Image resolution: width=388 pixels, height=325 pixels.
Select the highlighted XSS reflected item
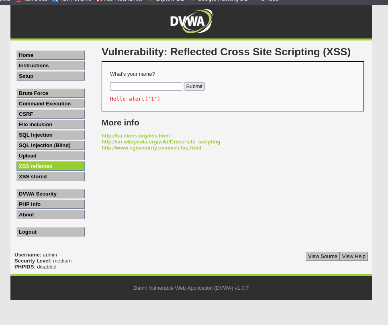point(51,166)
